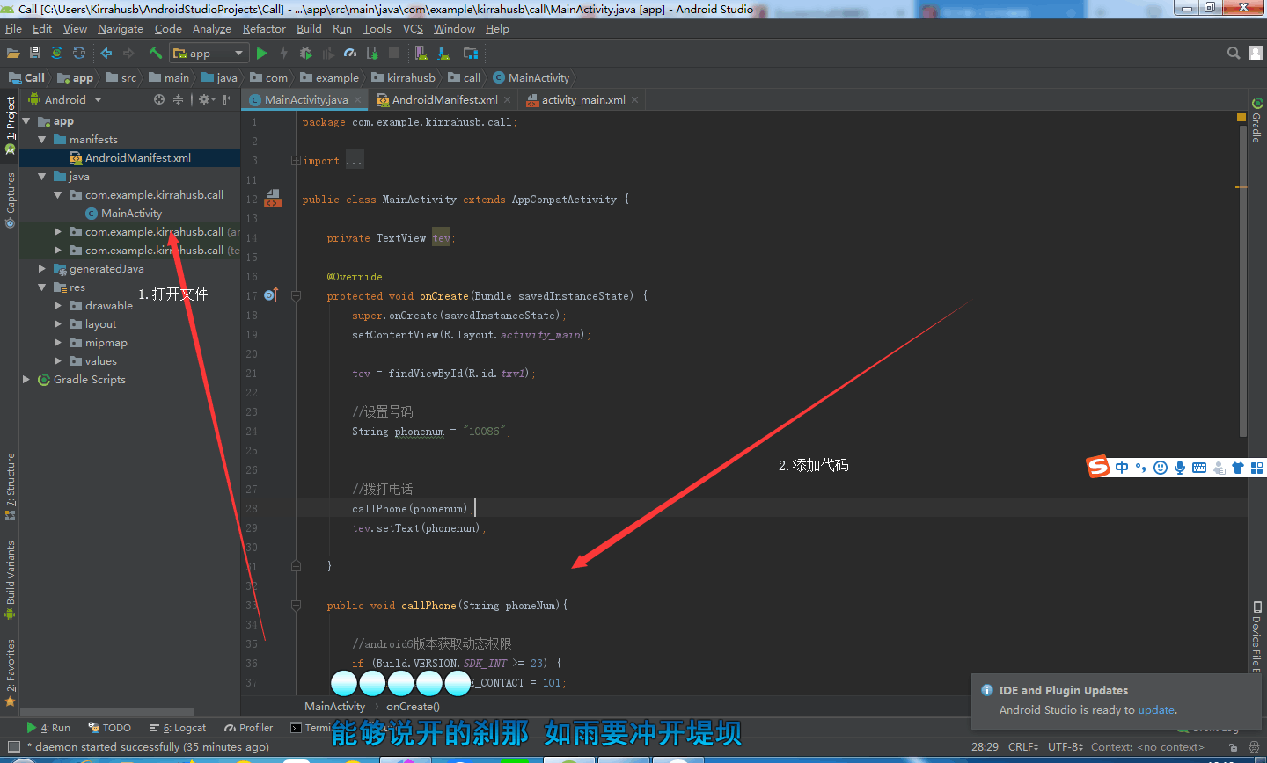The image size is (1267, 763).
Task: Fold the onCreate method at line 17
Action: tap(297, 296)
